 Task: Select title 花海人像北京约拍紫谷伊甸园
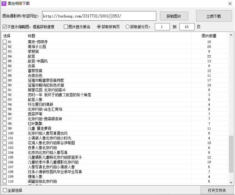(x=51, y=143)
